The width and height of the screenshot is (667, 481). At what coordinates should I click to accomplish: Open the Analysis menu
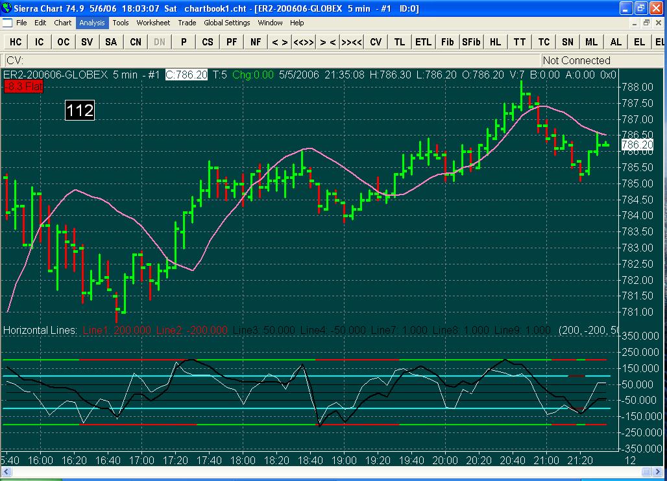[92, 23]
